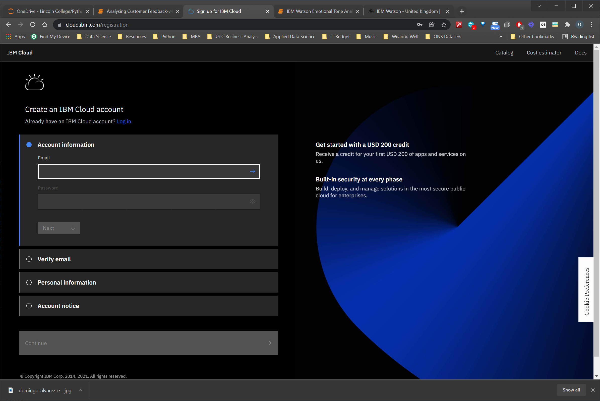Select the Personal information step radio

pos(29,282)
